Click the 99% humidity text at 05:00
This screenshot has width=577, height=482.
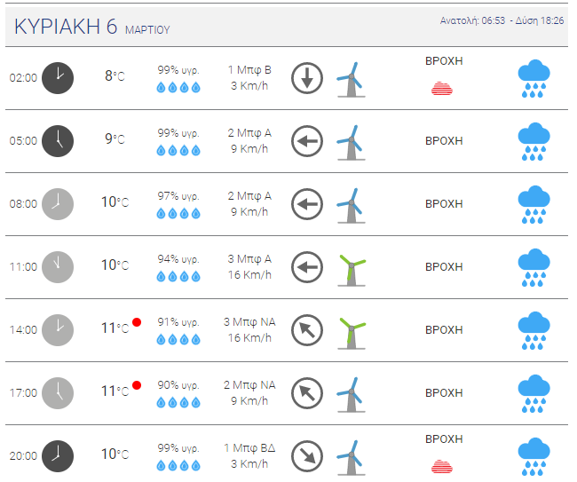click(178, 133)
